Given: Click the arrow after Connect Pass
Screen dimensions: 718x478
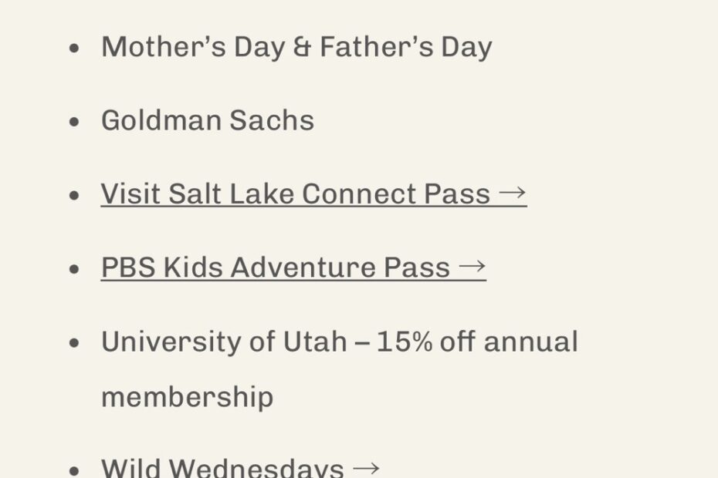Looking at the screenshot, I should pyautogui.click(x=512, y=194).
